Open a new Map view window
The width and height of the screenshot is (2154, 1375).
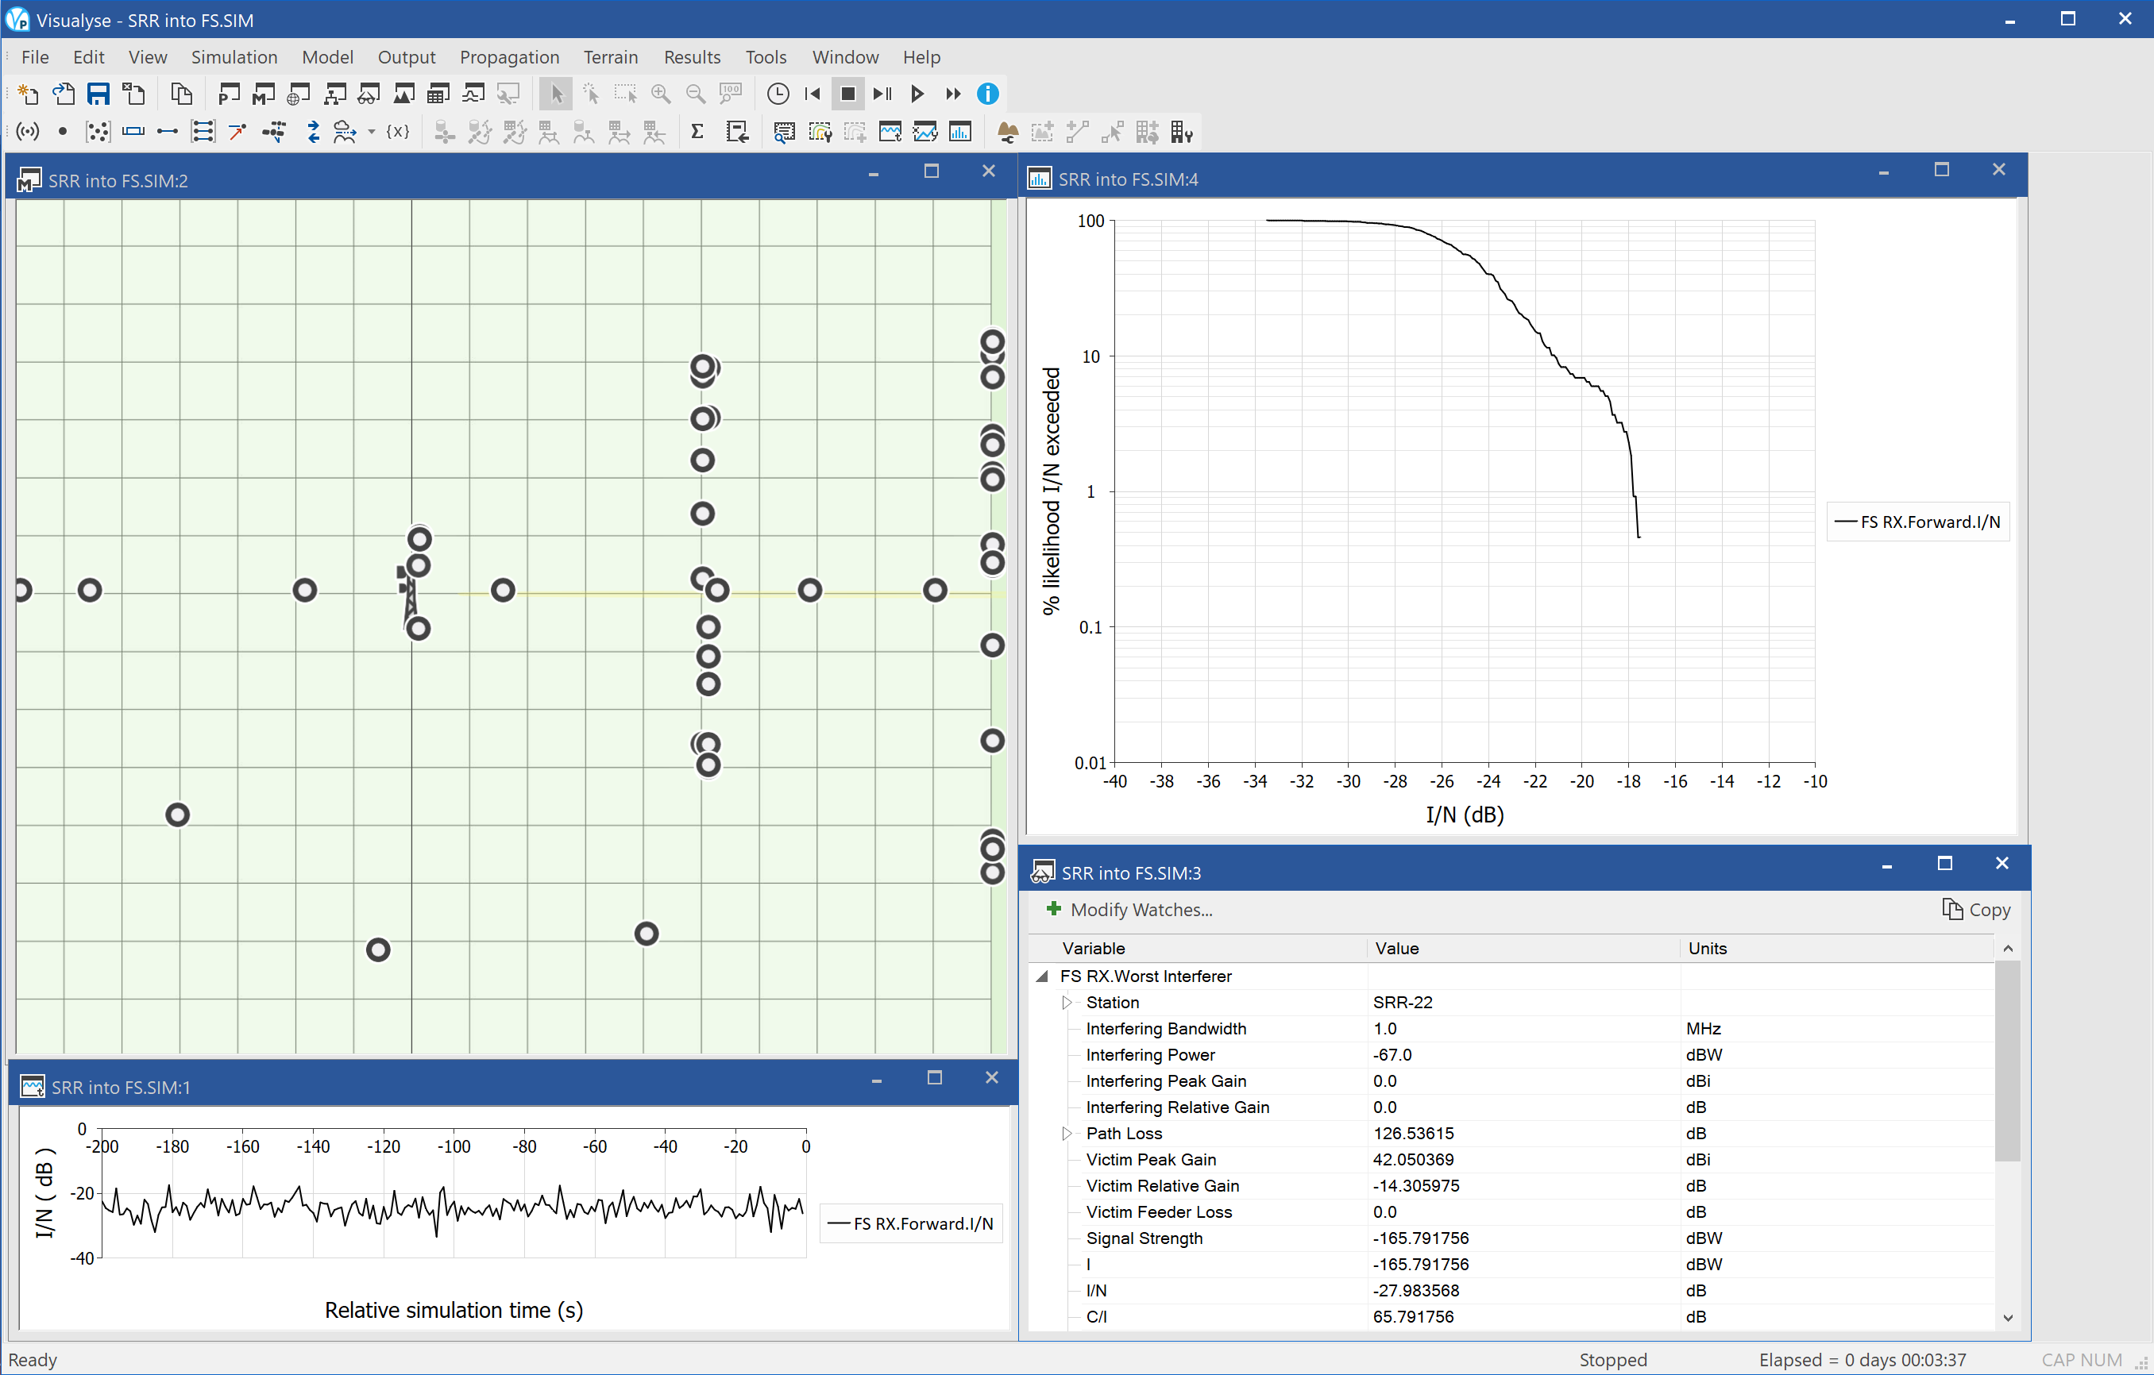[264, 94]
